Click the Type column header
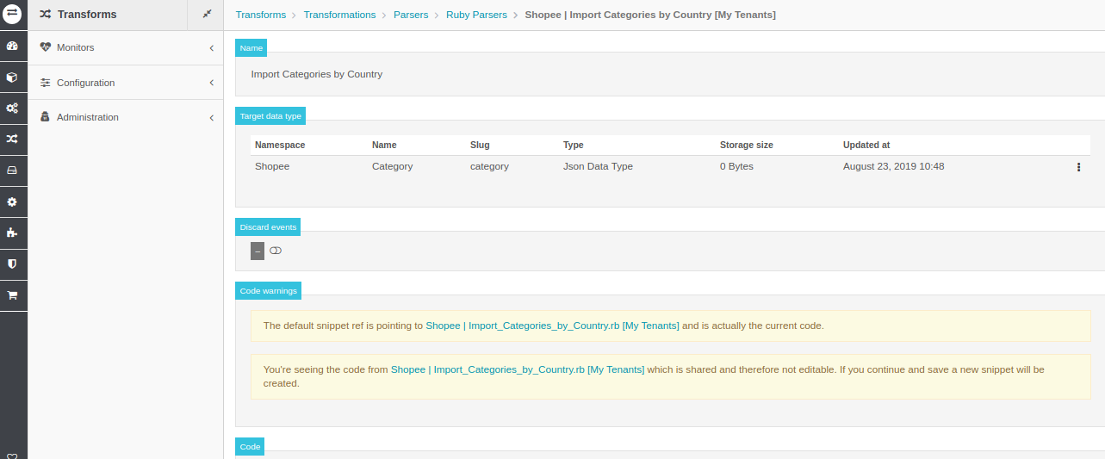Image resolution: width=1105 pixels, height=459 pixels. coord(574,145)
